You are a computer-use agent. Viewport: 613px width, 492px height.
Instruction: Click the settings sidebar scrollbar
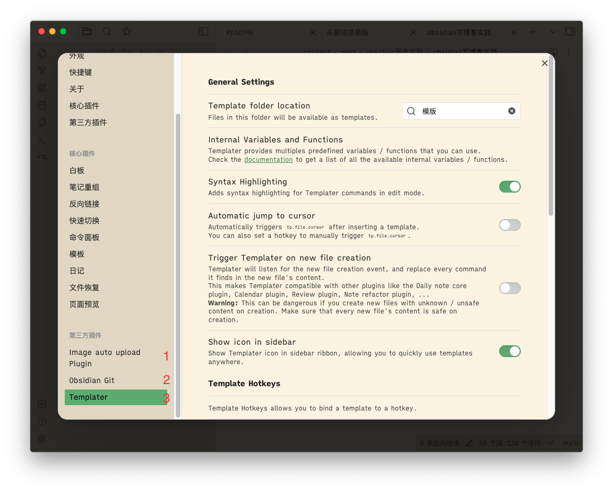[178, 266]
